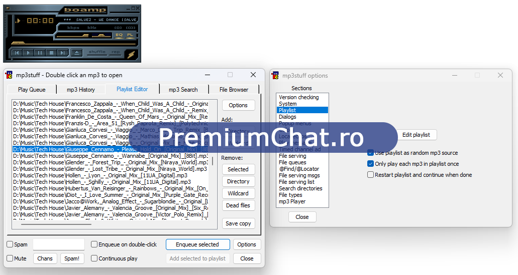
Task: Select @Find/@Locator section
Action: (x=302, y=169)
